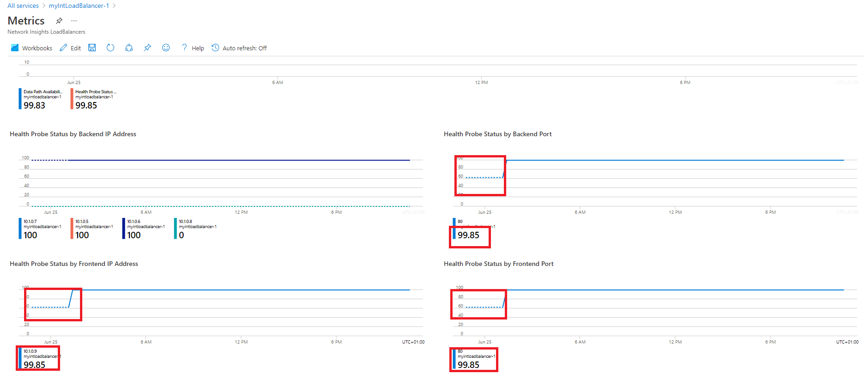Open the Auto refresh: Off setting
Viewport: 864px width, 374px height.
pyautogui.click(x=239, y=48)
